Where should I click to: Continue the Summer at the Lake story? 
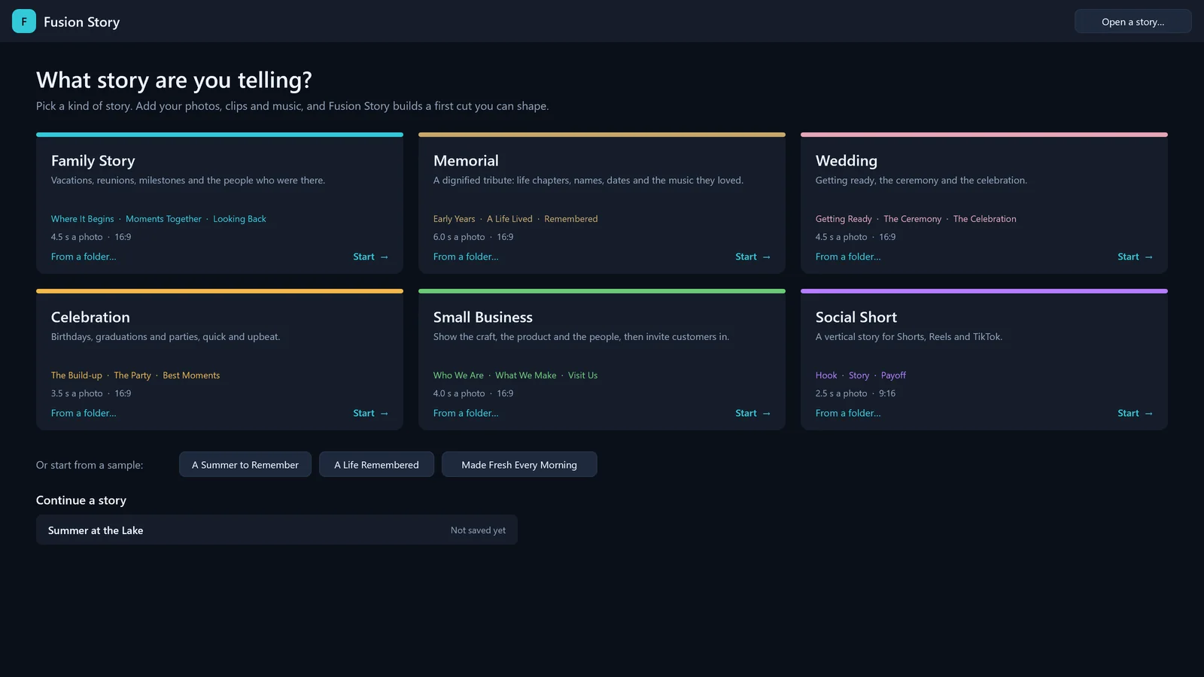277,530
